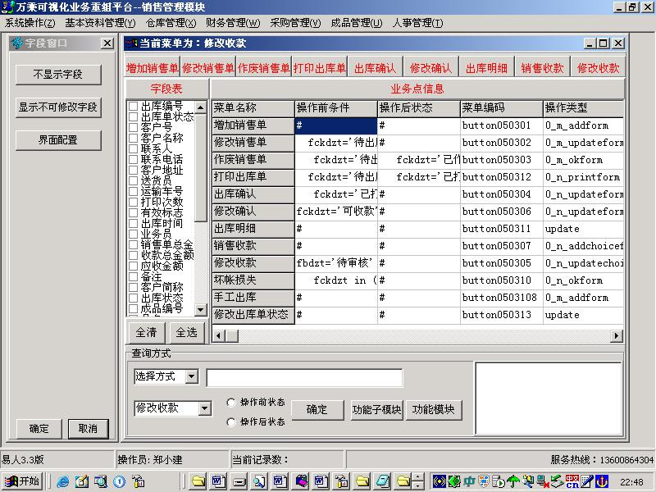Click the 销售收款 toolbar button
Screen dimensions: 656x492
pos(542,68)
